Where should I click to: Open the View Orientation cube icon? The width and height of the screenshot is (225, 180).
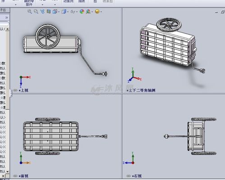click(55, 12)
